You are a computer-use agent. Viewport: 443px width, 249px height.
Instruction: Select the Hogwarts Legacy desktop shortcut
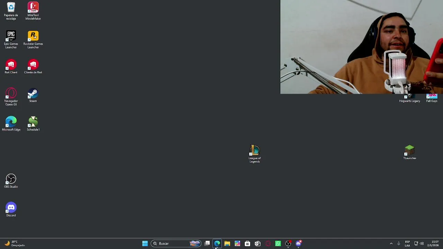tap(409, 99)
